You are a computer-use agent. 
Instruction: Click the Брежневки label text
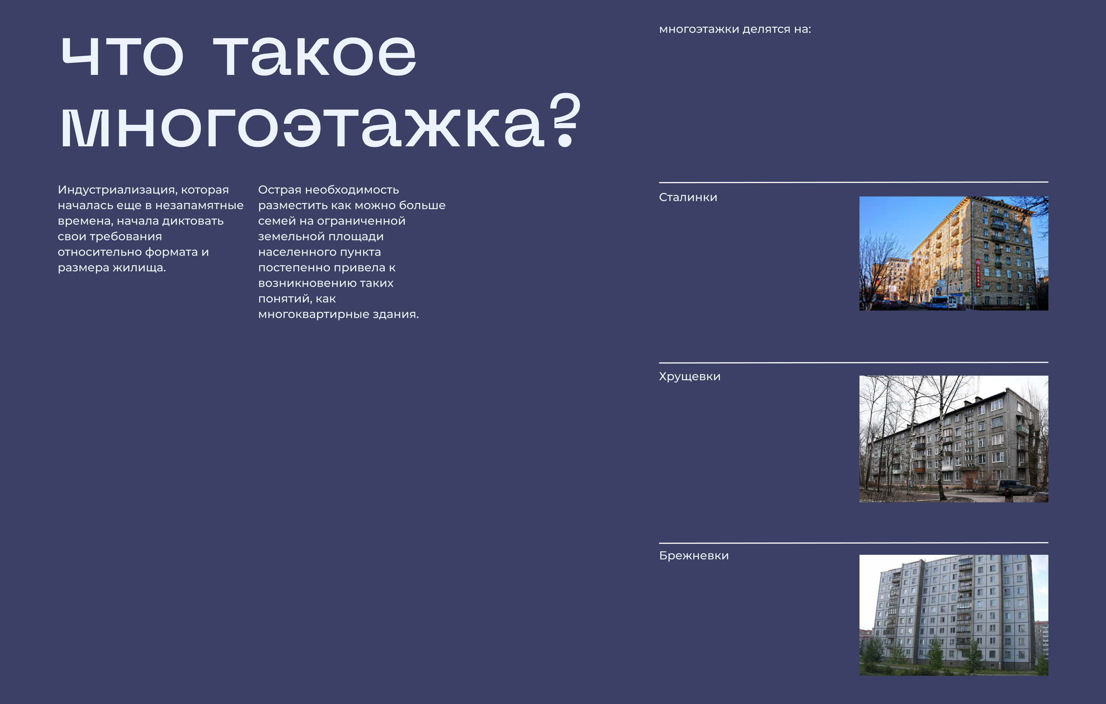click(694, 556)
